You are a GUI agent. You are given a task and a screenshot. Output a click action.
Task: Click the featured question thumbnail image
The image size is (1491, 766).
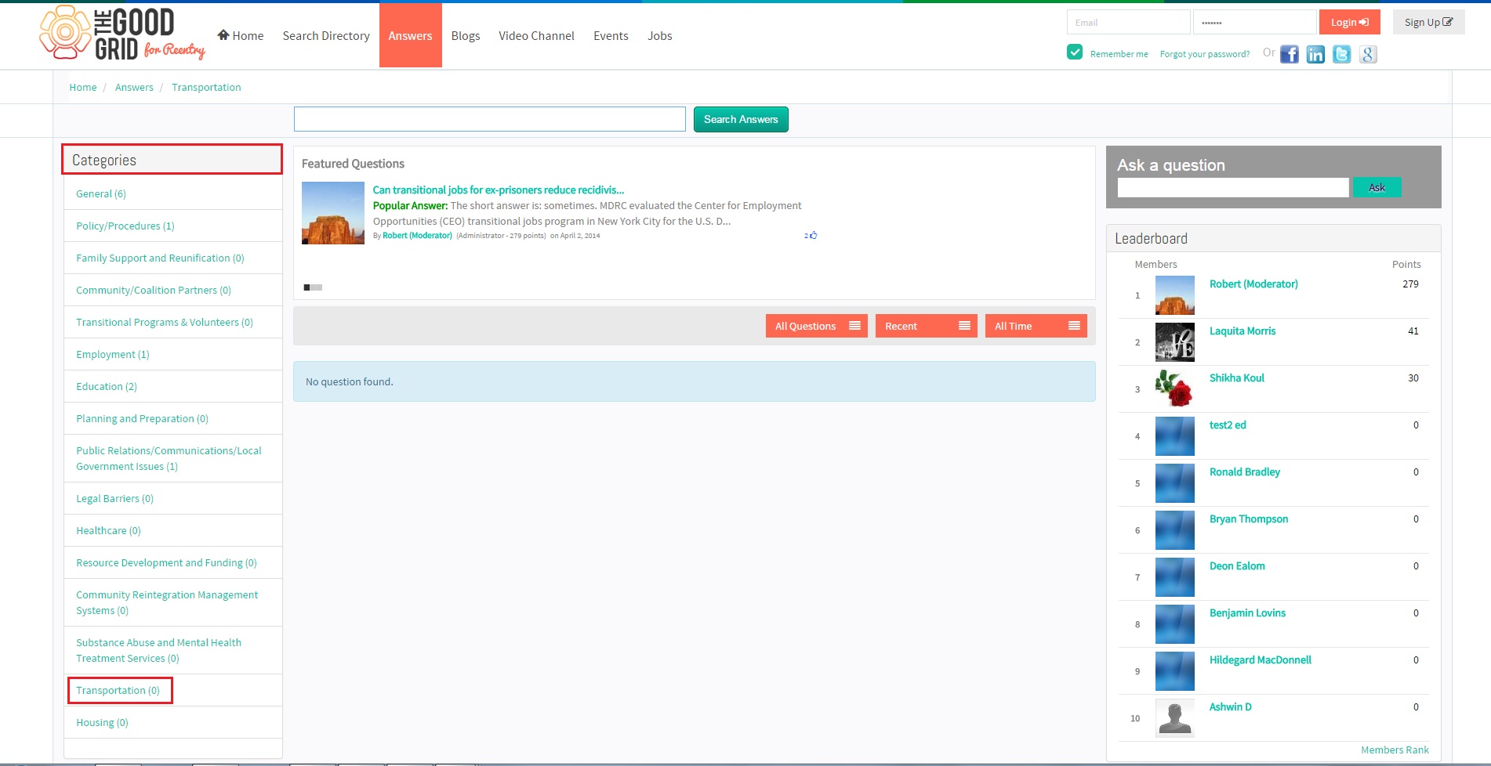click(333, 213)
